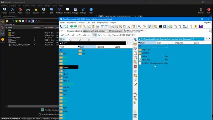The height and width of the screenshot is (120, 213).
Task: Click the green Back arrow in Total Commander
Action: coord(72,26)
